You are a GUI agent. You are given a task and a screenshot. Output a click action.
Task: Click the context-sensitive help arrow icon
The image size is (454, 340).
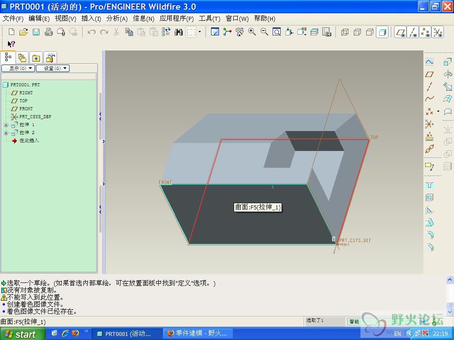pyautogui.click(x=11, y=44)
